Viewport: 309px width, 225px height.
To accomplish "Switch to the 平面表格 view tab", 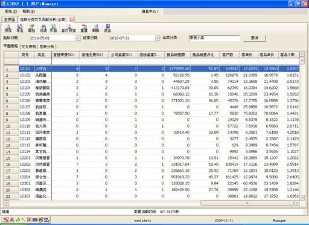I will [11, 46].
